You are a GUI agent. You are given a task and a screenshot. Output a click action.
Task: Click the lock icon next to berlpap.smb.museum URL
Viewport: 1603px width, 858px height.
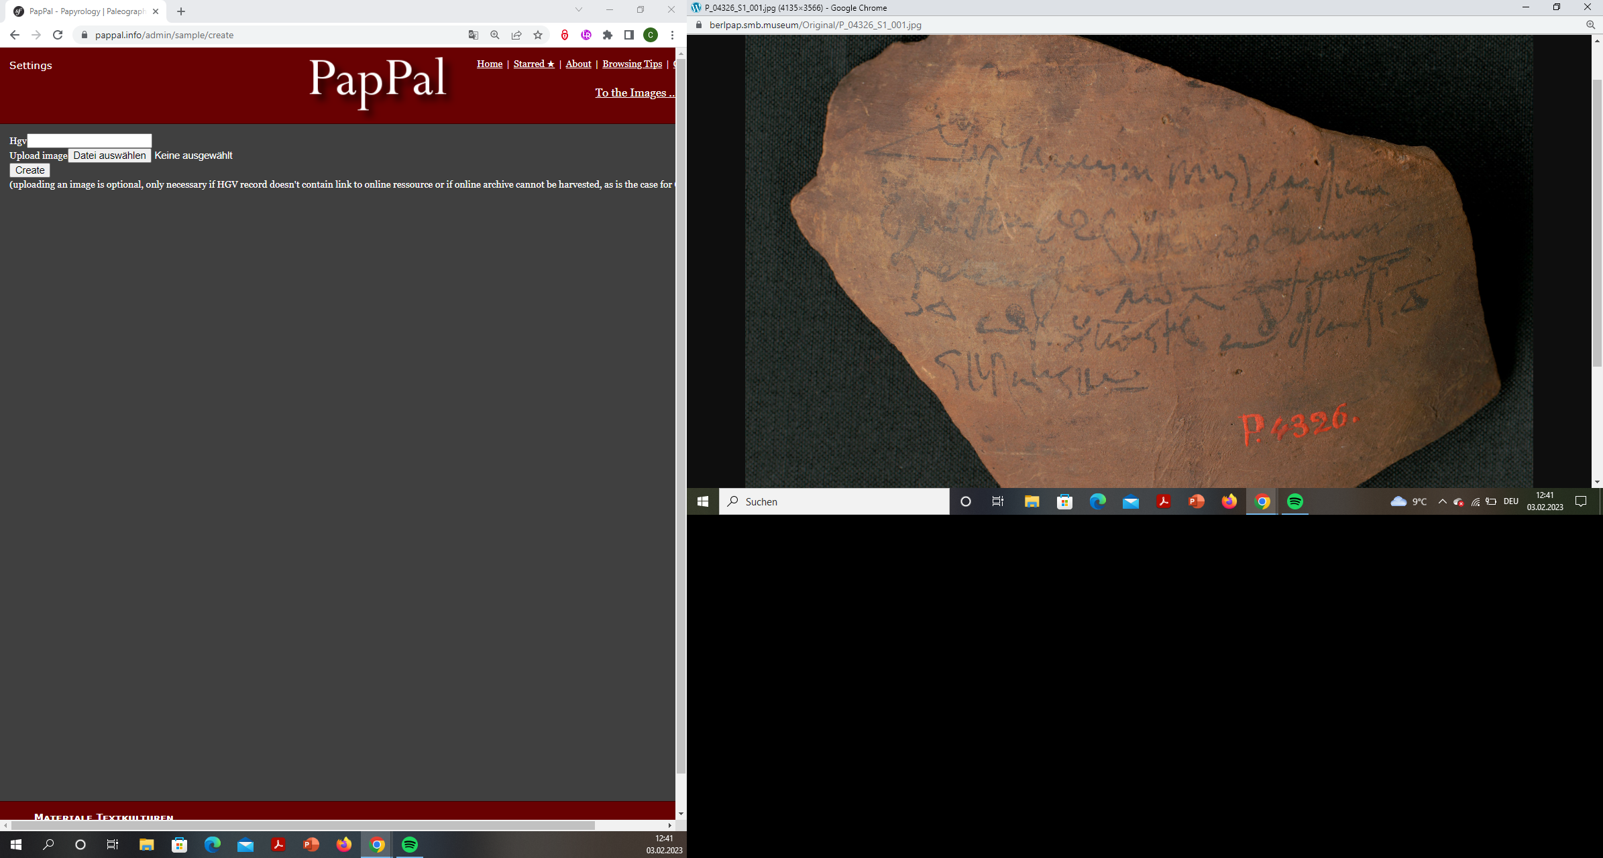point(699,25)
